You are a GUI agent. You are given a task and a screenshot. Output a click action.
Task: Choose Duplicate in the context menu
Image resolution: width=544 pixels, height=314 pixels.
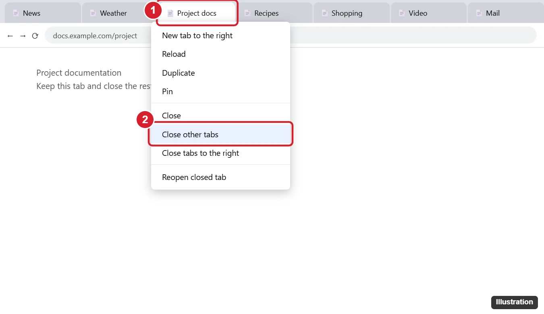pos(220,73)
